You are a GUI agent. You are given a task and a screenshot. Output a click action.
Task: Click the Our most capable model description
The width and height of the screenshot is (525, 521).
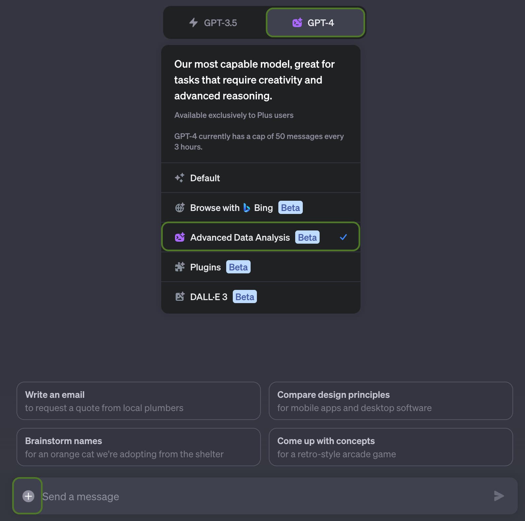coord(254,80)
